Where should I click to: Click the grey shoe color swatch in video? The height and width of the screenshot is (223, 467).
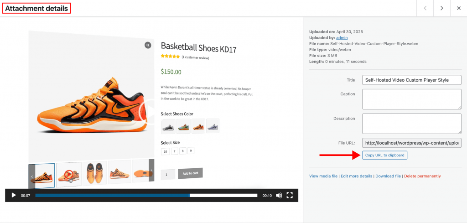tap(168, 126)
